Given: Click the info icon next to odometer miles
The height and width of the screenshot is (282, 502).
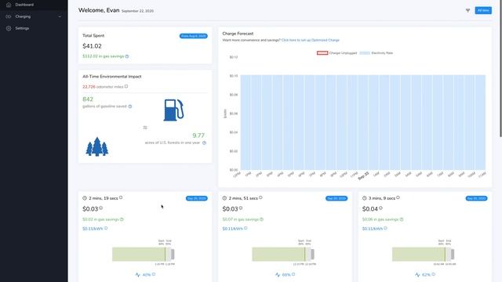Looking at the screenshot, I should tap(126, 86).
